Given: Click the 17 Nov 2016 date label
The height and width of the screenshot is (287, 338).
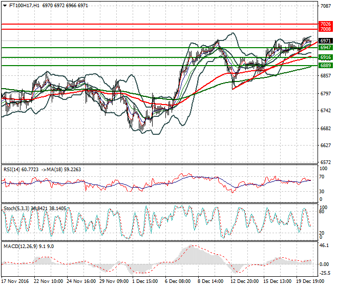Looking at the screenshot, I should [15, 281].
